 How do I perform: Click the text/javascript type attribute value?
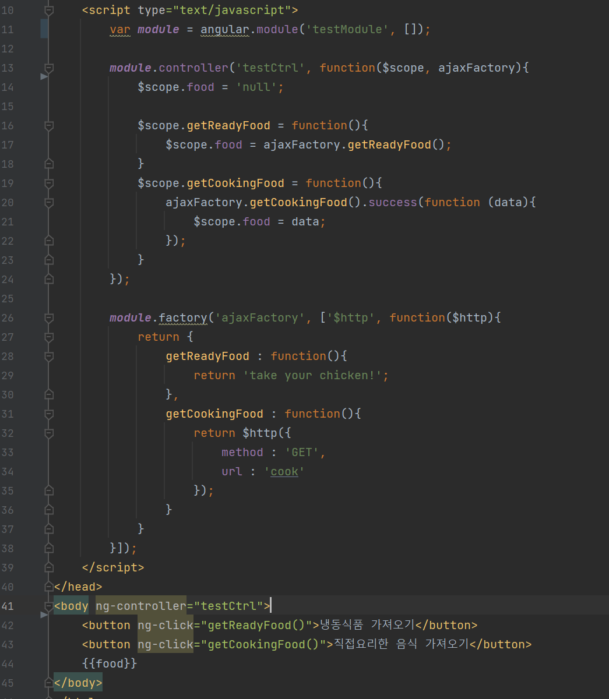coord(231,10)
